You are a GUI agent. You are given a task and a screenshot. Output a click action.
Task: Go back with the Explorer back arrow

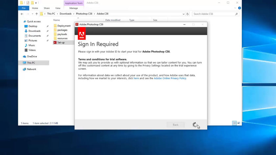tap(22, 14)
